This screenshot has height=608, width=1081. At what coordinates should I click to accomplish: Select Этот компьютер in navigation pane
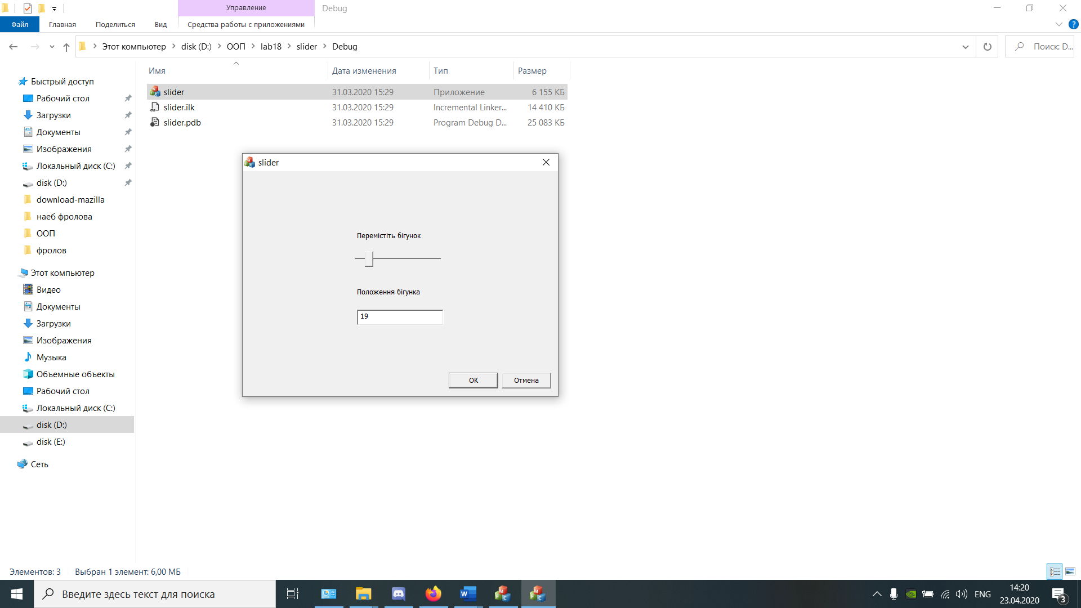62,273
